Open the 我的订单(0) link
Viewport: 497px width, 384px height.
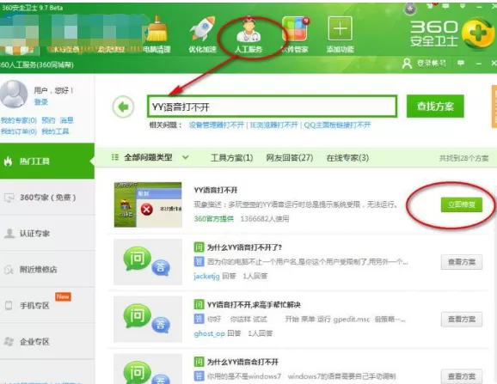pyautogui.click(x=19, y=131)
